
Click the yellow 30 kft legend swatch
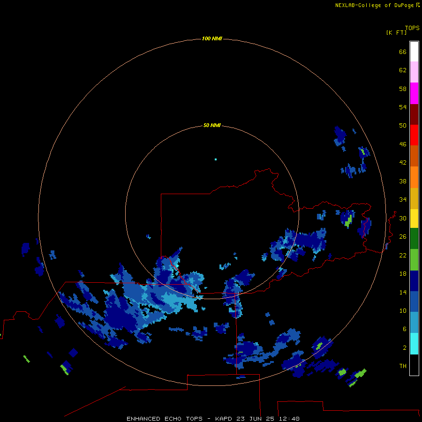point(414,219)
